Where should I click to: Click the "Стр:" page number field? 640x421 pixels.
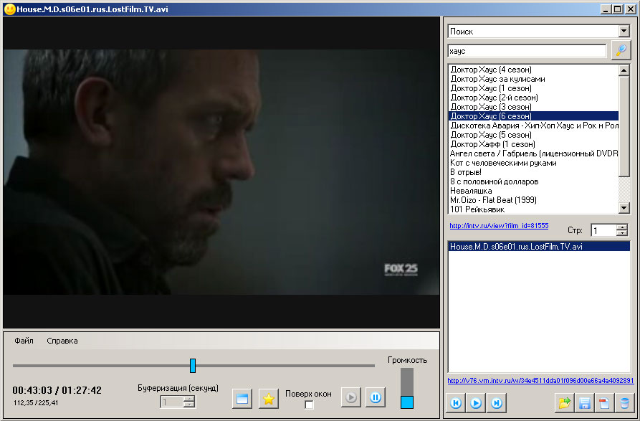[603, 230]
